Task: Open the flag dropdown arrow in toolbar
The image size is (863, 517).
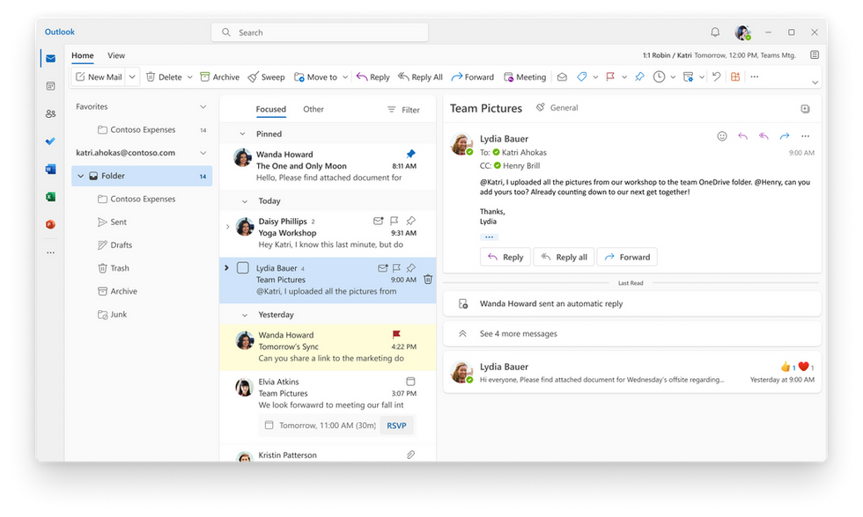Action: point(624,76)
